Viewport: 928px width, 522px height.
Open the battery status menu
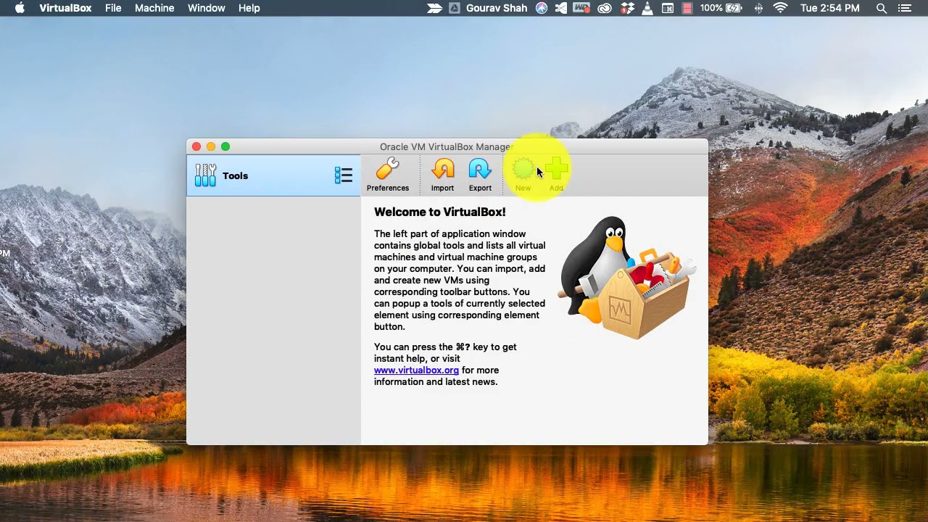click(721, 8)
